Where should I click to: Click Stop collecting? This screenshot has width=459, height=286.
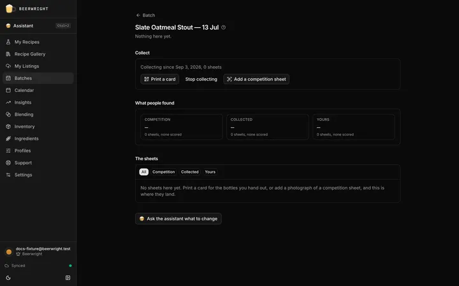coord(201,79)
